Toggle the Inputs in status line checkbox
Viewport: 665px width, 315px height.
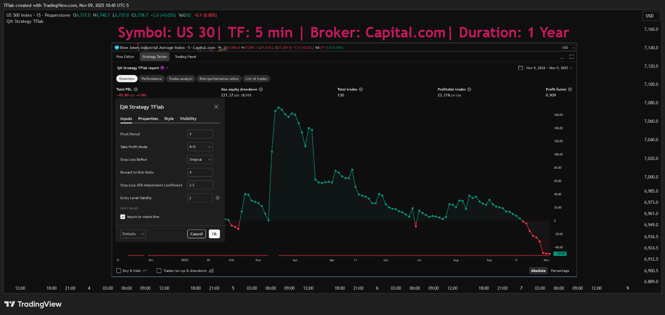click(x=123, y=217)
